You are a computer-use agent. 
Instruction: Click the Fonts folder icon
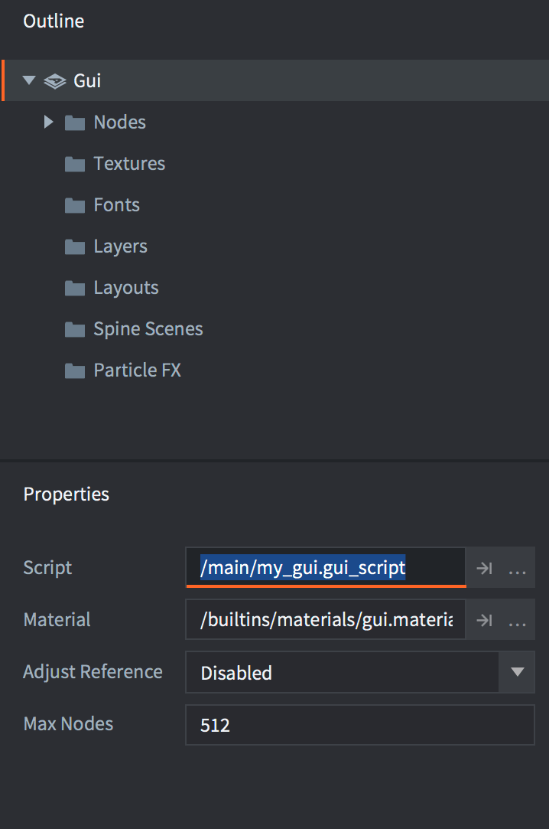(x=74, y=205)
